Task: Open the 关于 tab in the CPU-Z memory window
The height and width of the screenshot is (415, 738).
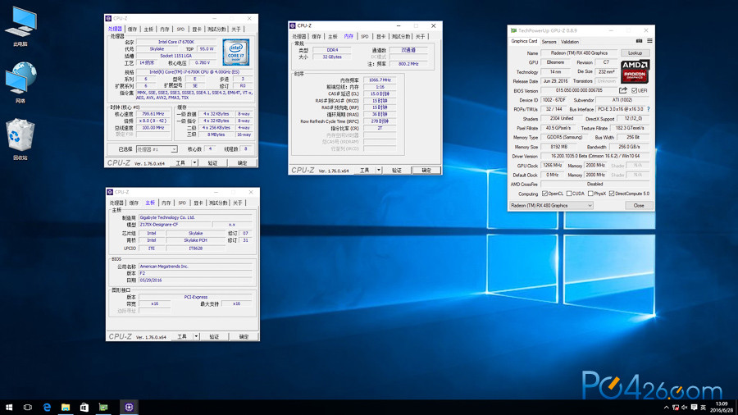Action: [420, 36]
